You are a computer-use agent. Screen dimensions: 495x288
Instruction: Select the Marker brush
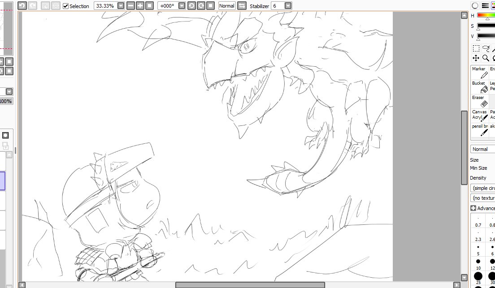pos(480,72)
